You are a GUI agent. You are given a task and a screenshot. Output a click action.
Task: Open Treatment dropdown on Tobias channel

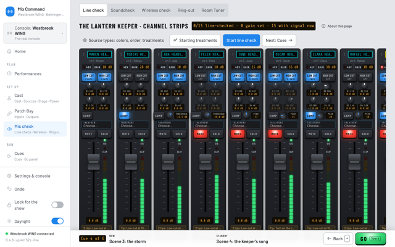point(134,124)
